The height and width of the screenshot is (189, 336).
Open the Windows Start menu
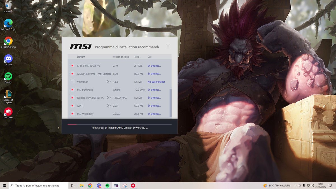pyautogui.click(x=4, y=185)
